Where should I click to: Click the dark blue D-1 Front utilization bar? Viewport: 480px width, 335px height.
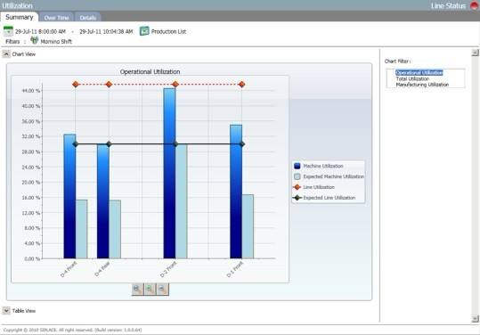[x=236, y=192]
